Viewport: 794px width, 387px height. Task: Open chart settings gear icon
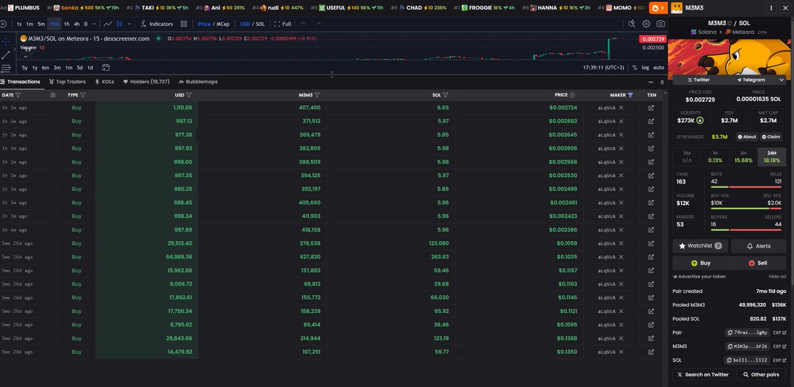click(646, 24)
